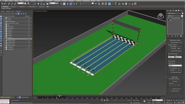
Task: Toggle the Angle Snap button
Action: click(x=71, y=4)
